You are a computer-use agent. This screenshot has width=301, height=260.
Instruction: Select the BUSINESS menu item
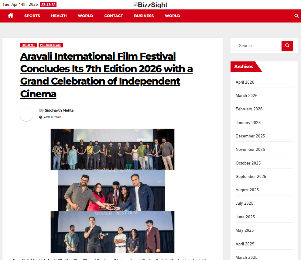[x=144, y=16]
